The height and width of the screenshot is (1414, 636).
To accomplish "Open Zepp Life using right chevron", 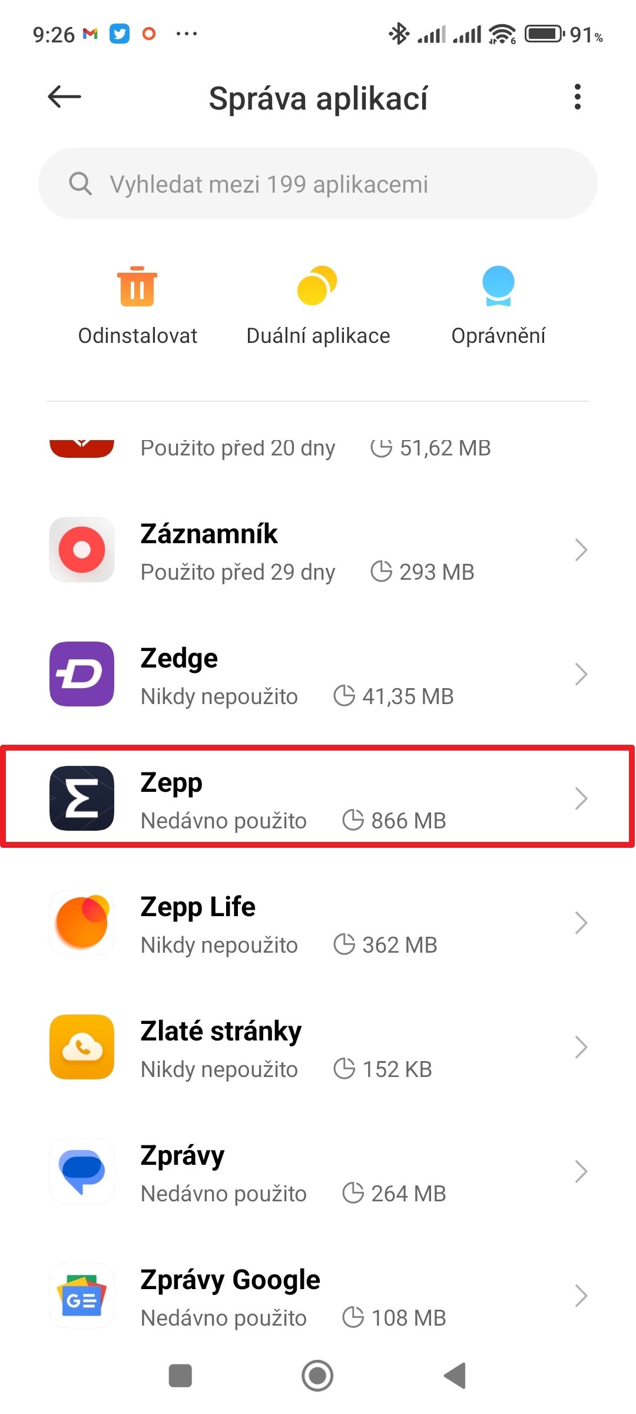I will click(581, 923).
